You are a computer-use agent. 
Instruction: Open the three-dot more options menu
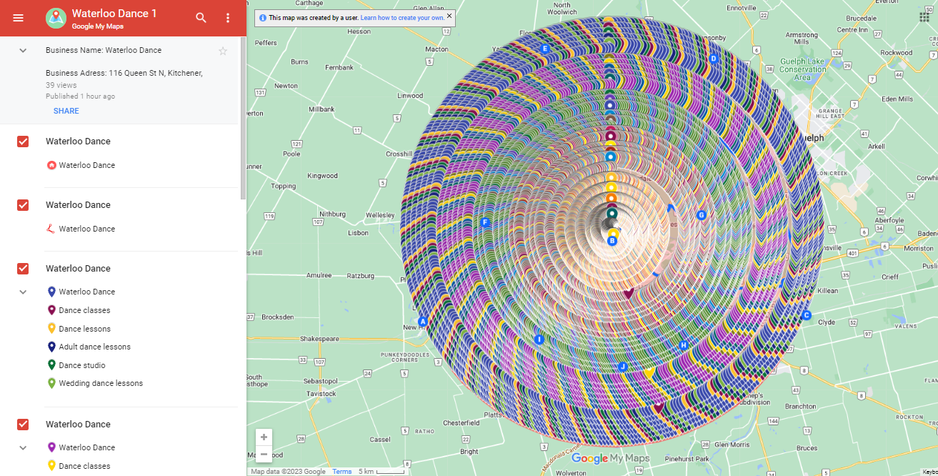tap(228, 18)
